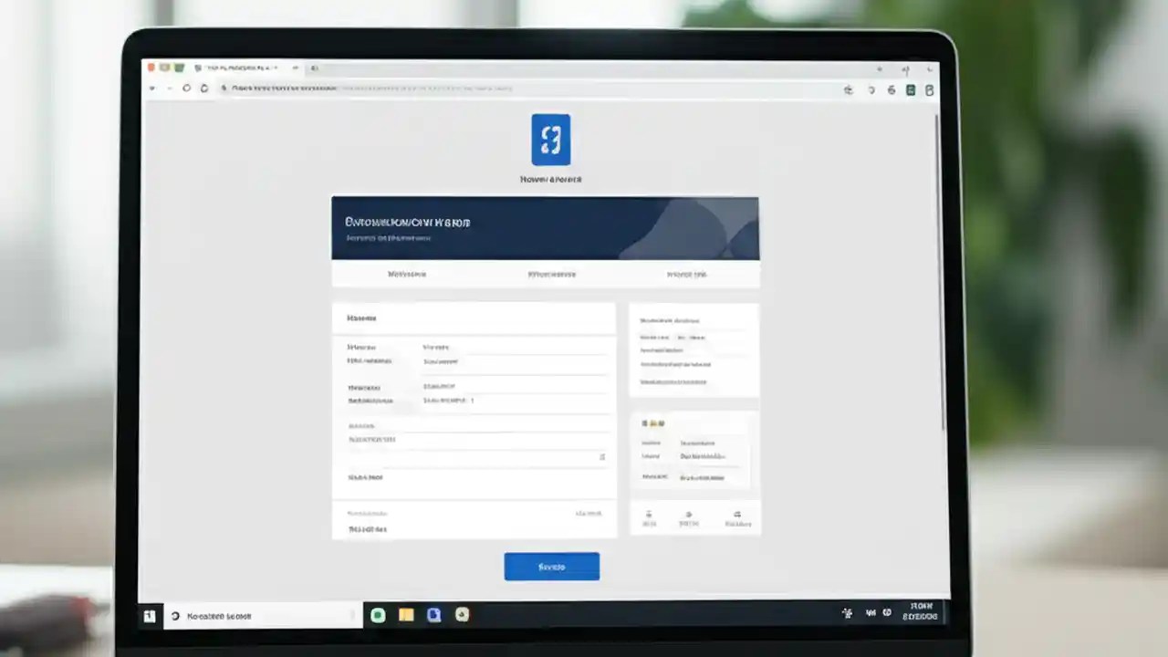
Task: Click the blue app logo above the page header
Action: pyautogui.click(x=550, y=140)
